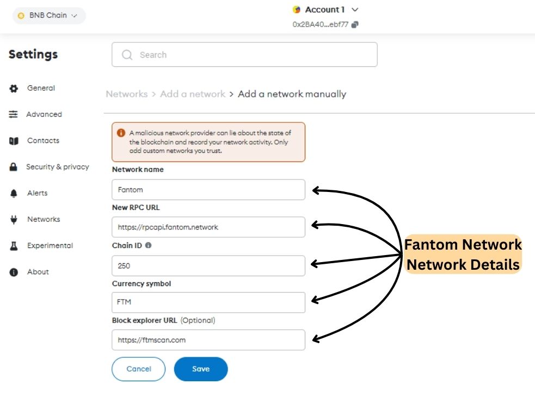Click the Contacts book icon

coord(14,141)
